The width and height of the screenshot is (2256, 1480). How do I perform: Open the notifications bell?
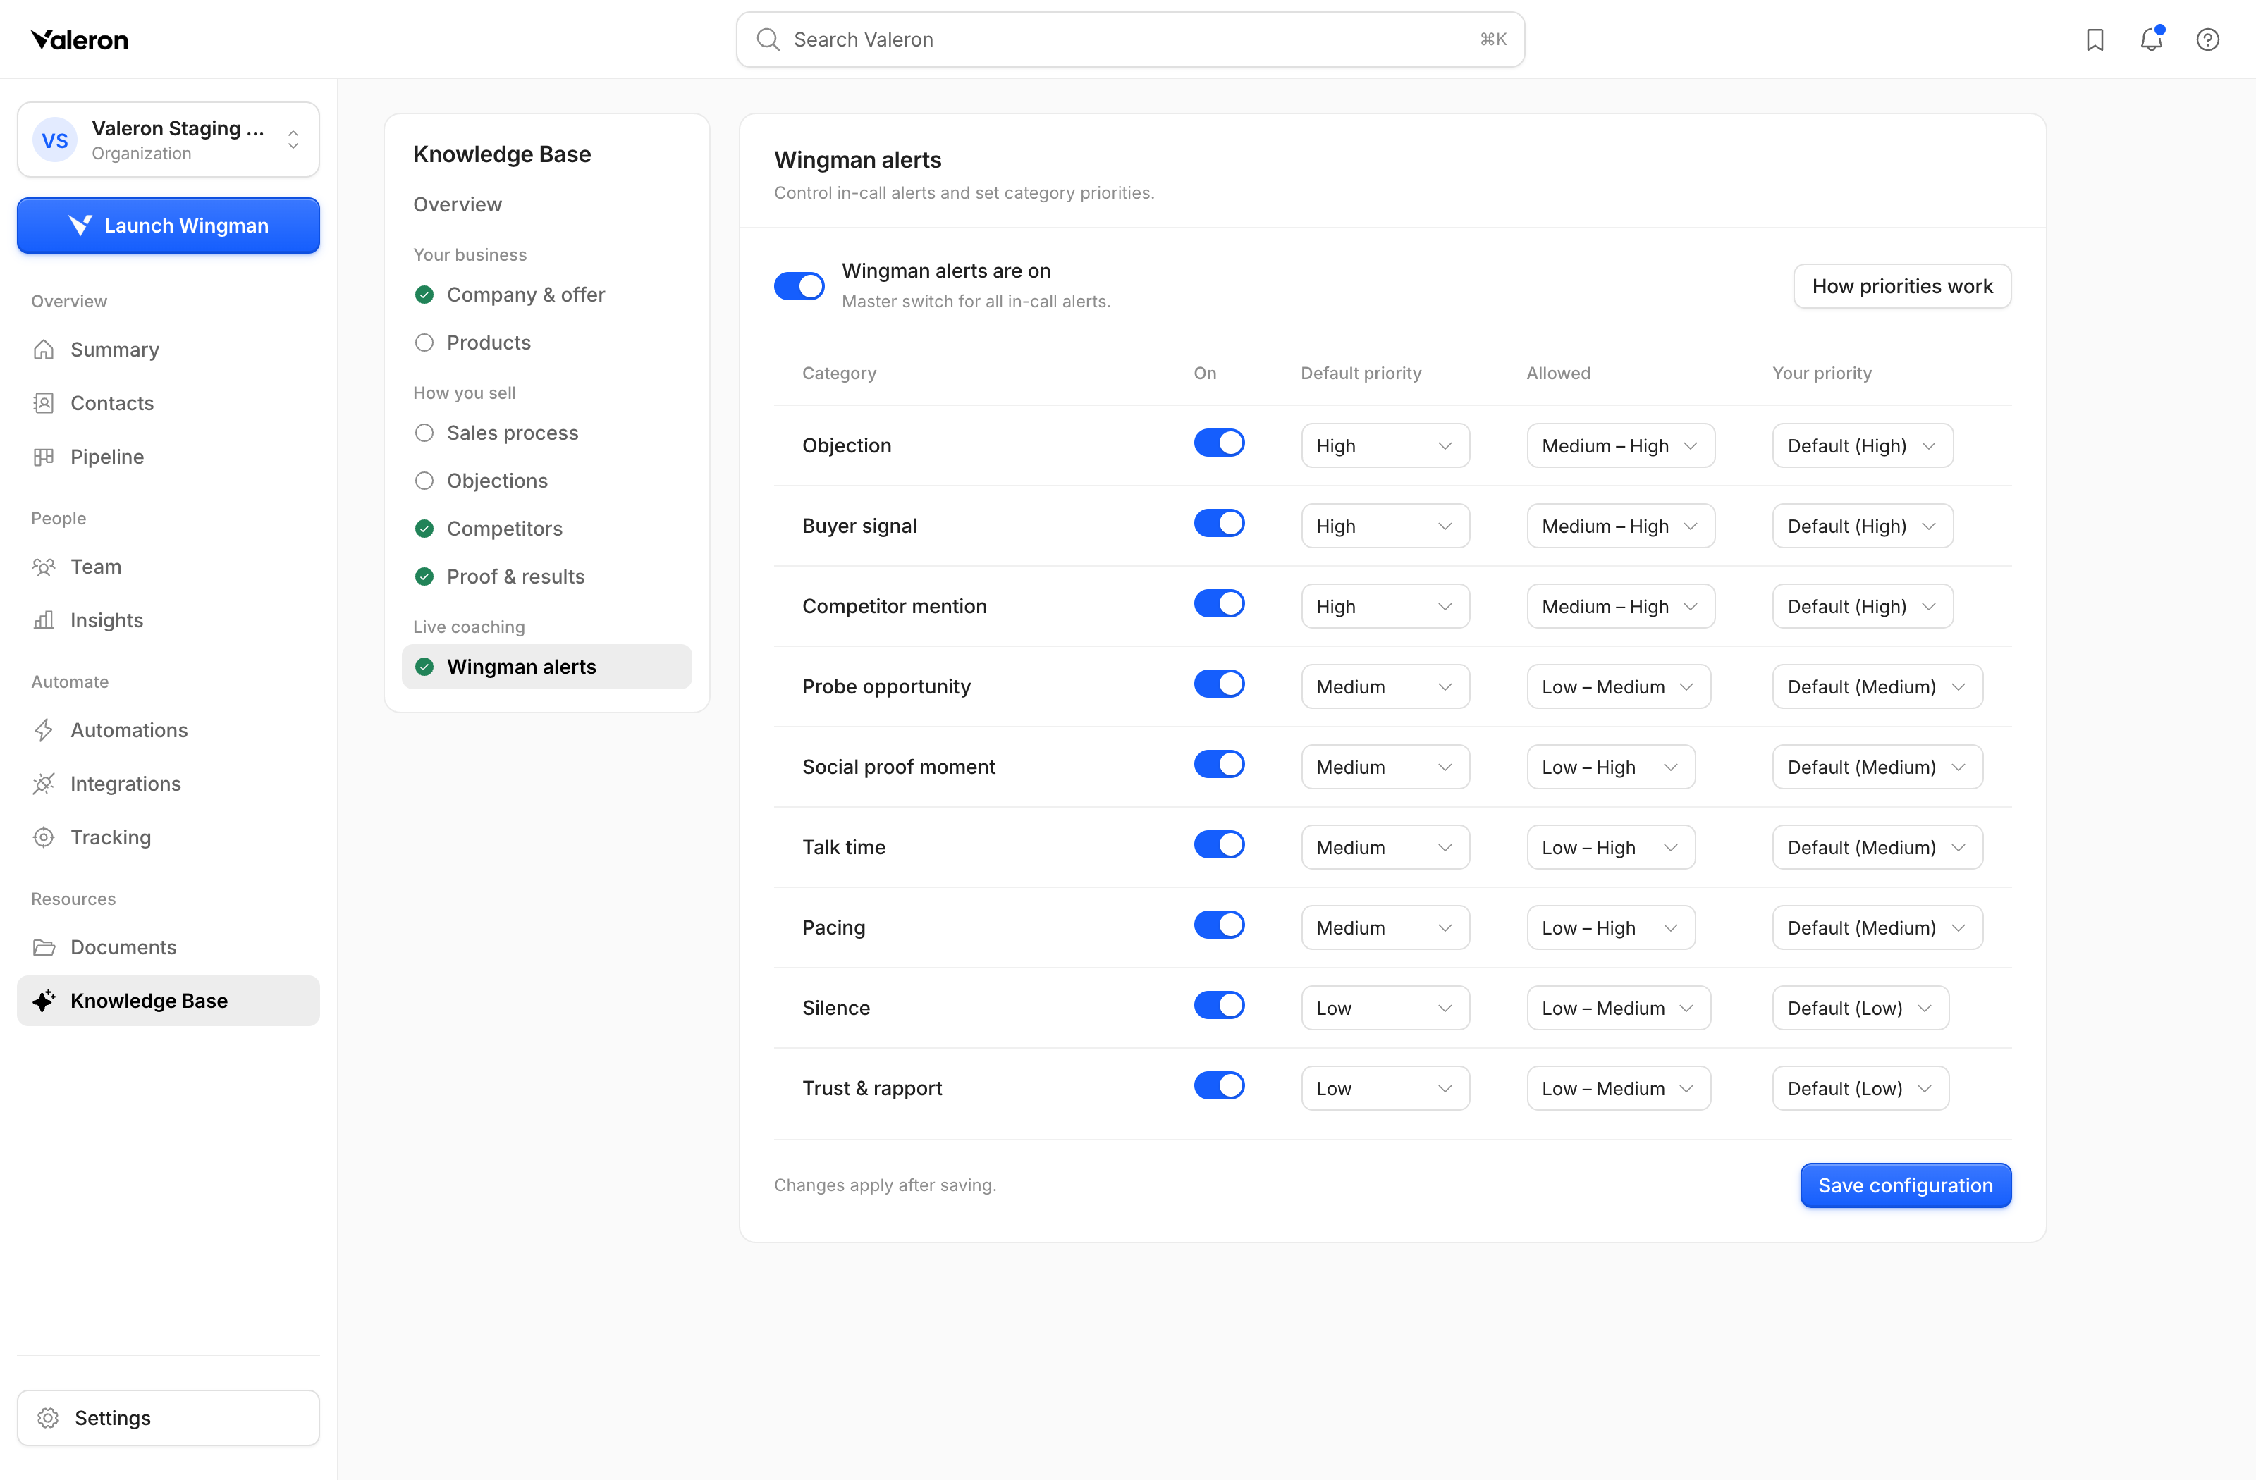point(2152,39)
